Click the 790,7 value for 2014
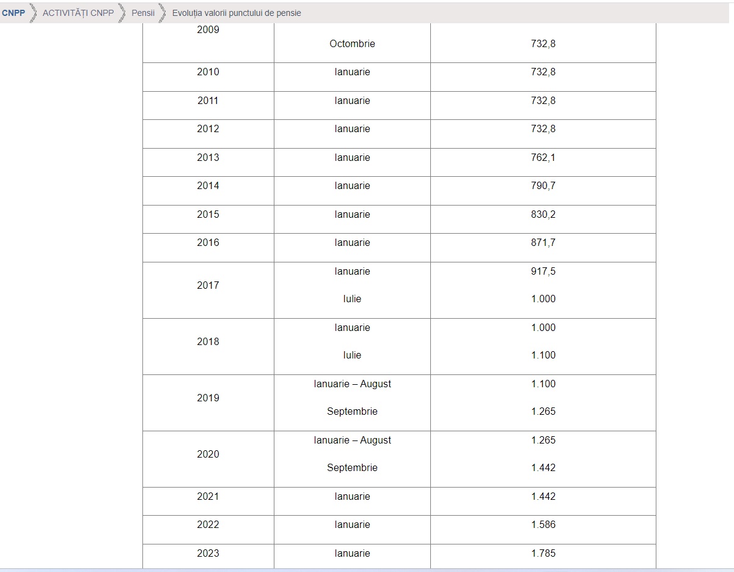 tap(543, 186)
